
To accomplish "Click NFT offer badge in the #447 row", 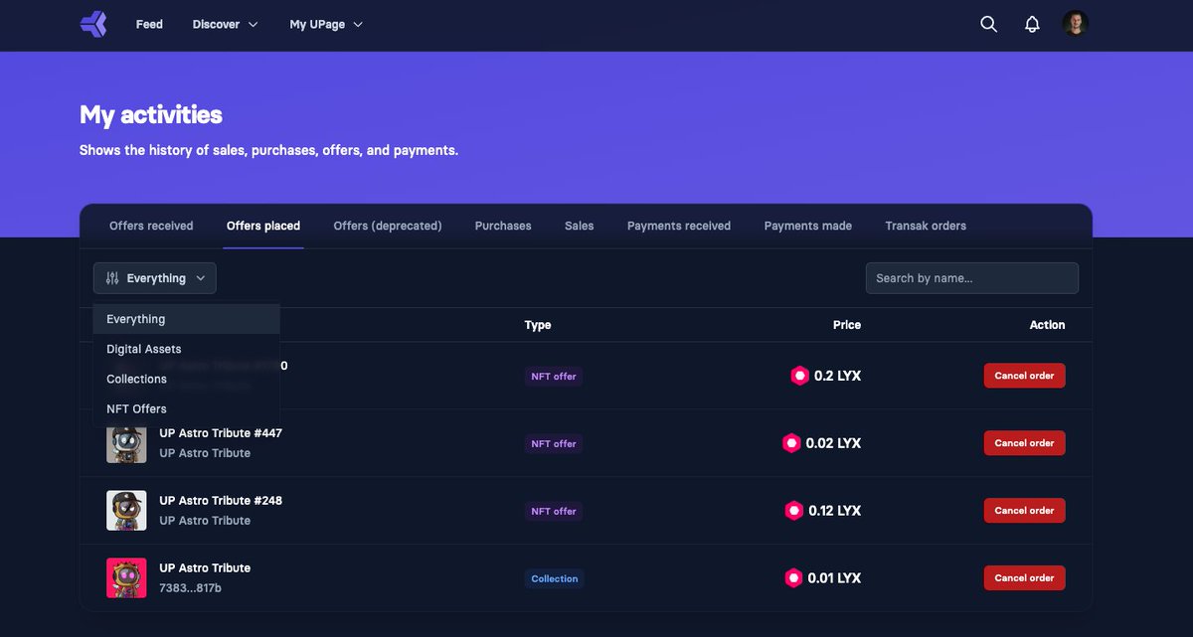I will pos(554,444).
